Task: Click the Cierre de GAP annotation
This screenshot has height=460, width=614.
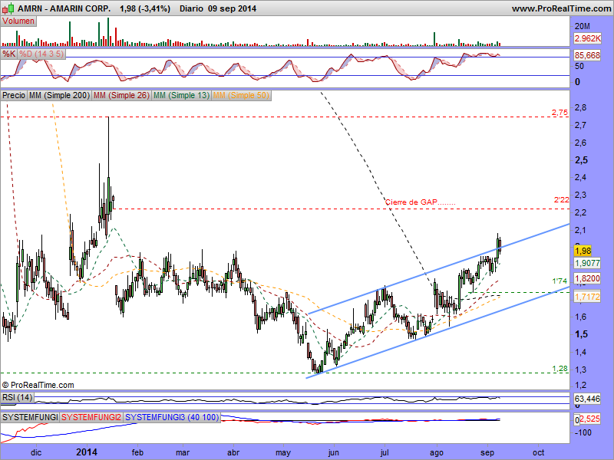Action: 420,202
